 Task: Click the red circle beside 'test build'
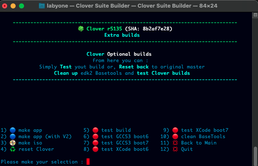[x=95, y=130]
